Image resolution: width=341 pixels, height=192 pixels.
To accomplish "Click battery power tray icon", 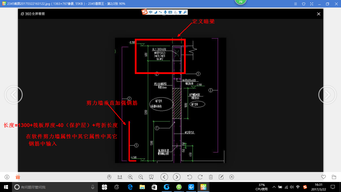I will (280, 187).
